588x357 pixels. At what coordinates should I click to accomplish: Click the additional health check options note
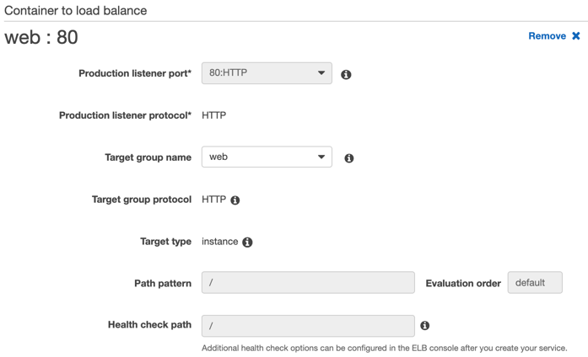(385, 348)
